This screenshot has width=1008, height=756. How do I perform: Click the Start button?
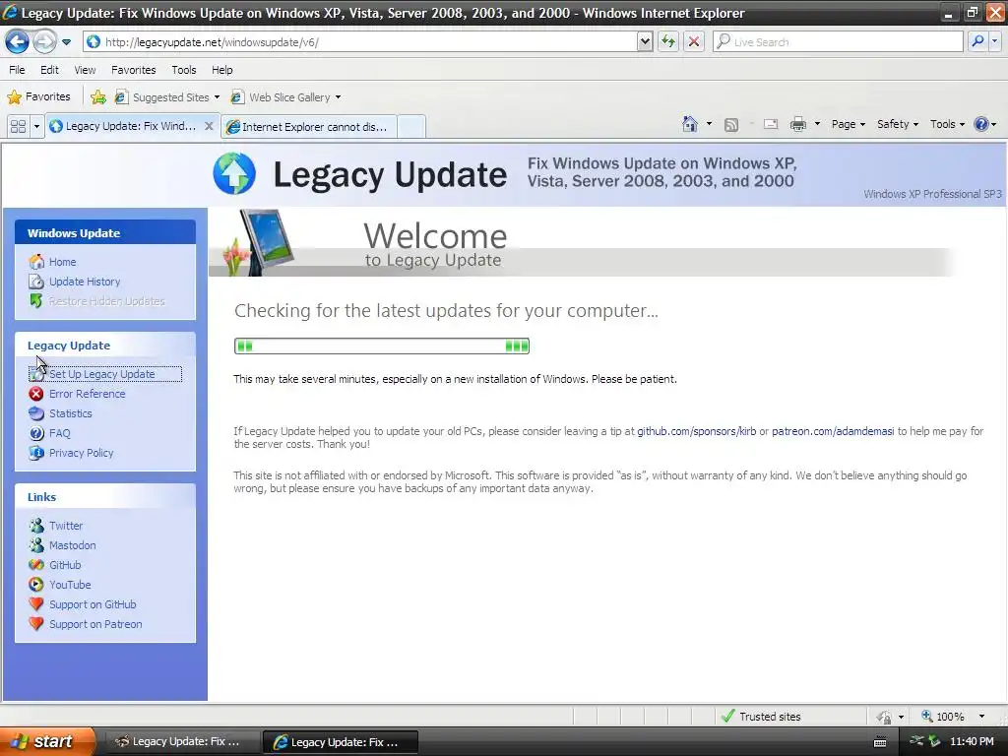(46, 741)
